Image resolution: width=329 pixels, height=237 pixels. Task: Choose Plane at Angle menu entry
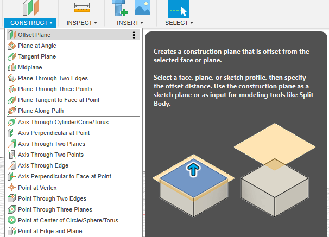pyautogui.click(x=73, y=46)
